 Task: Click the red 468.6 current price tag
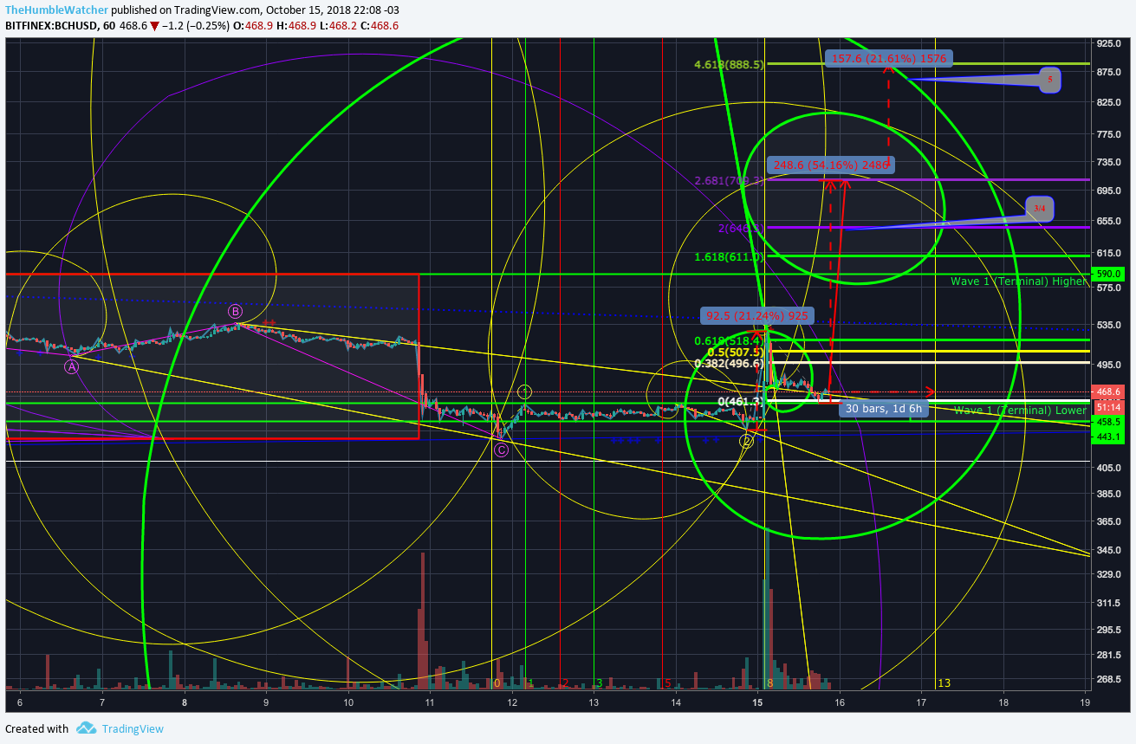(x=1110, y=392)
